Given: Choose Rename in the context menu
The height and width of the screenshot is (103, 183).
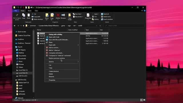Looking at the screenshot, I should 62,77.
